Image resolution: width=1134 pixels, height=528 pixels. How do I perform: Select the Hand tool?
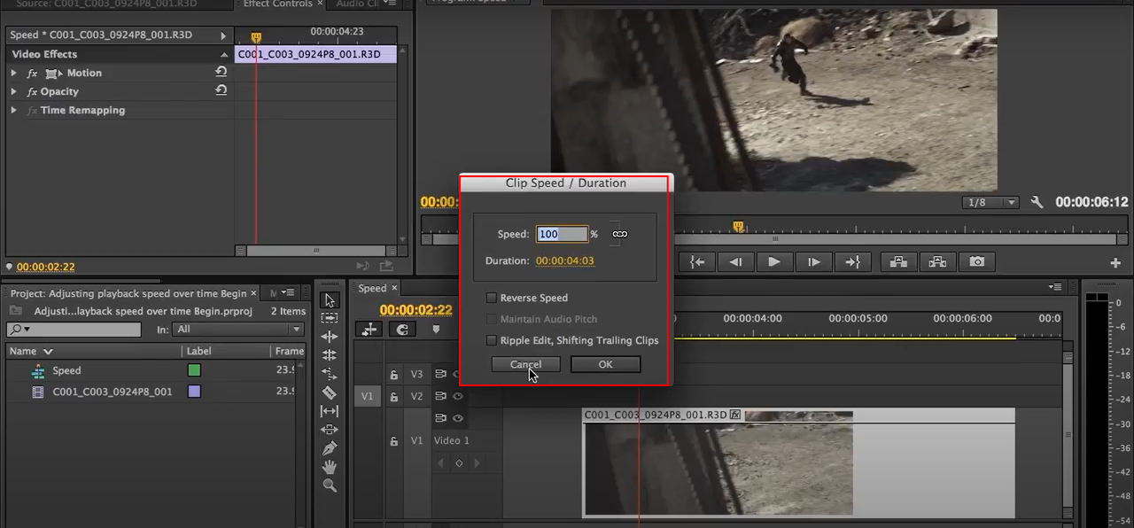(x=330, y=467)
